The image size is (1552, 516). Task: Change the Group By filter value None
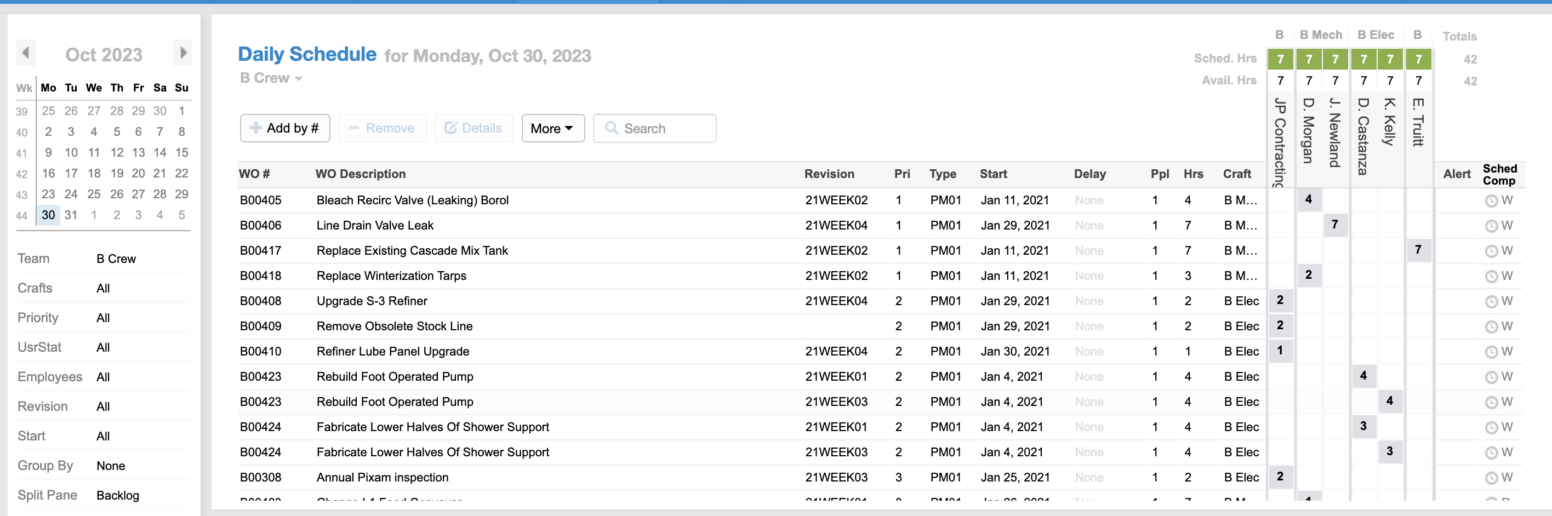click(111, 466)
